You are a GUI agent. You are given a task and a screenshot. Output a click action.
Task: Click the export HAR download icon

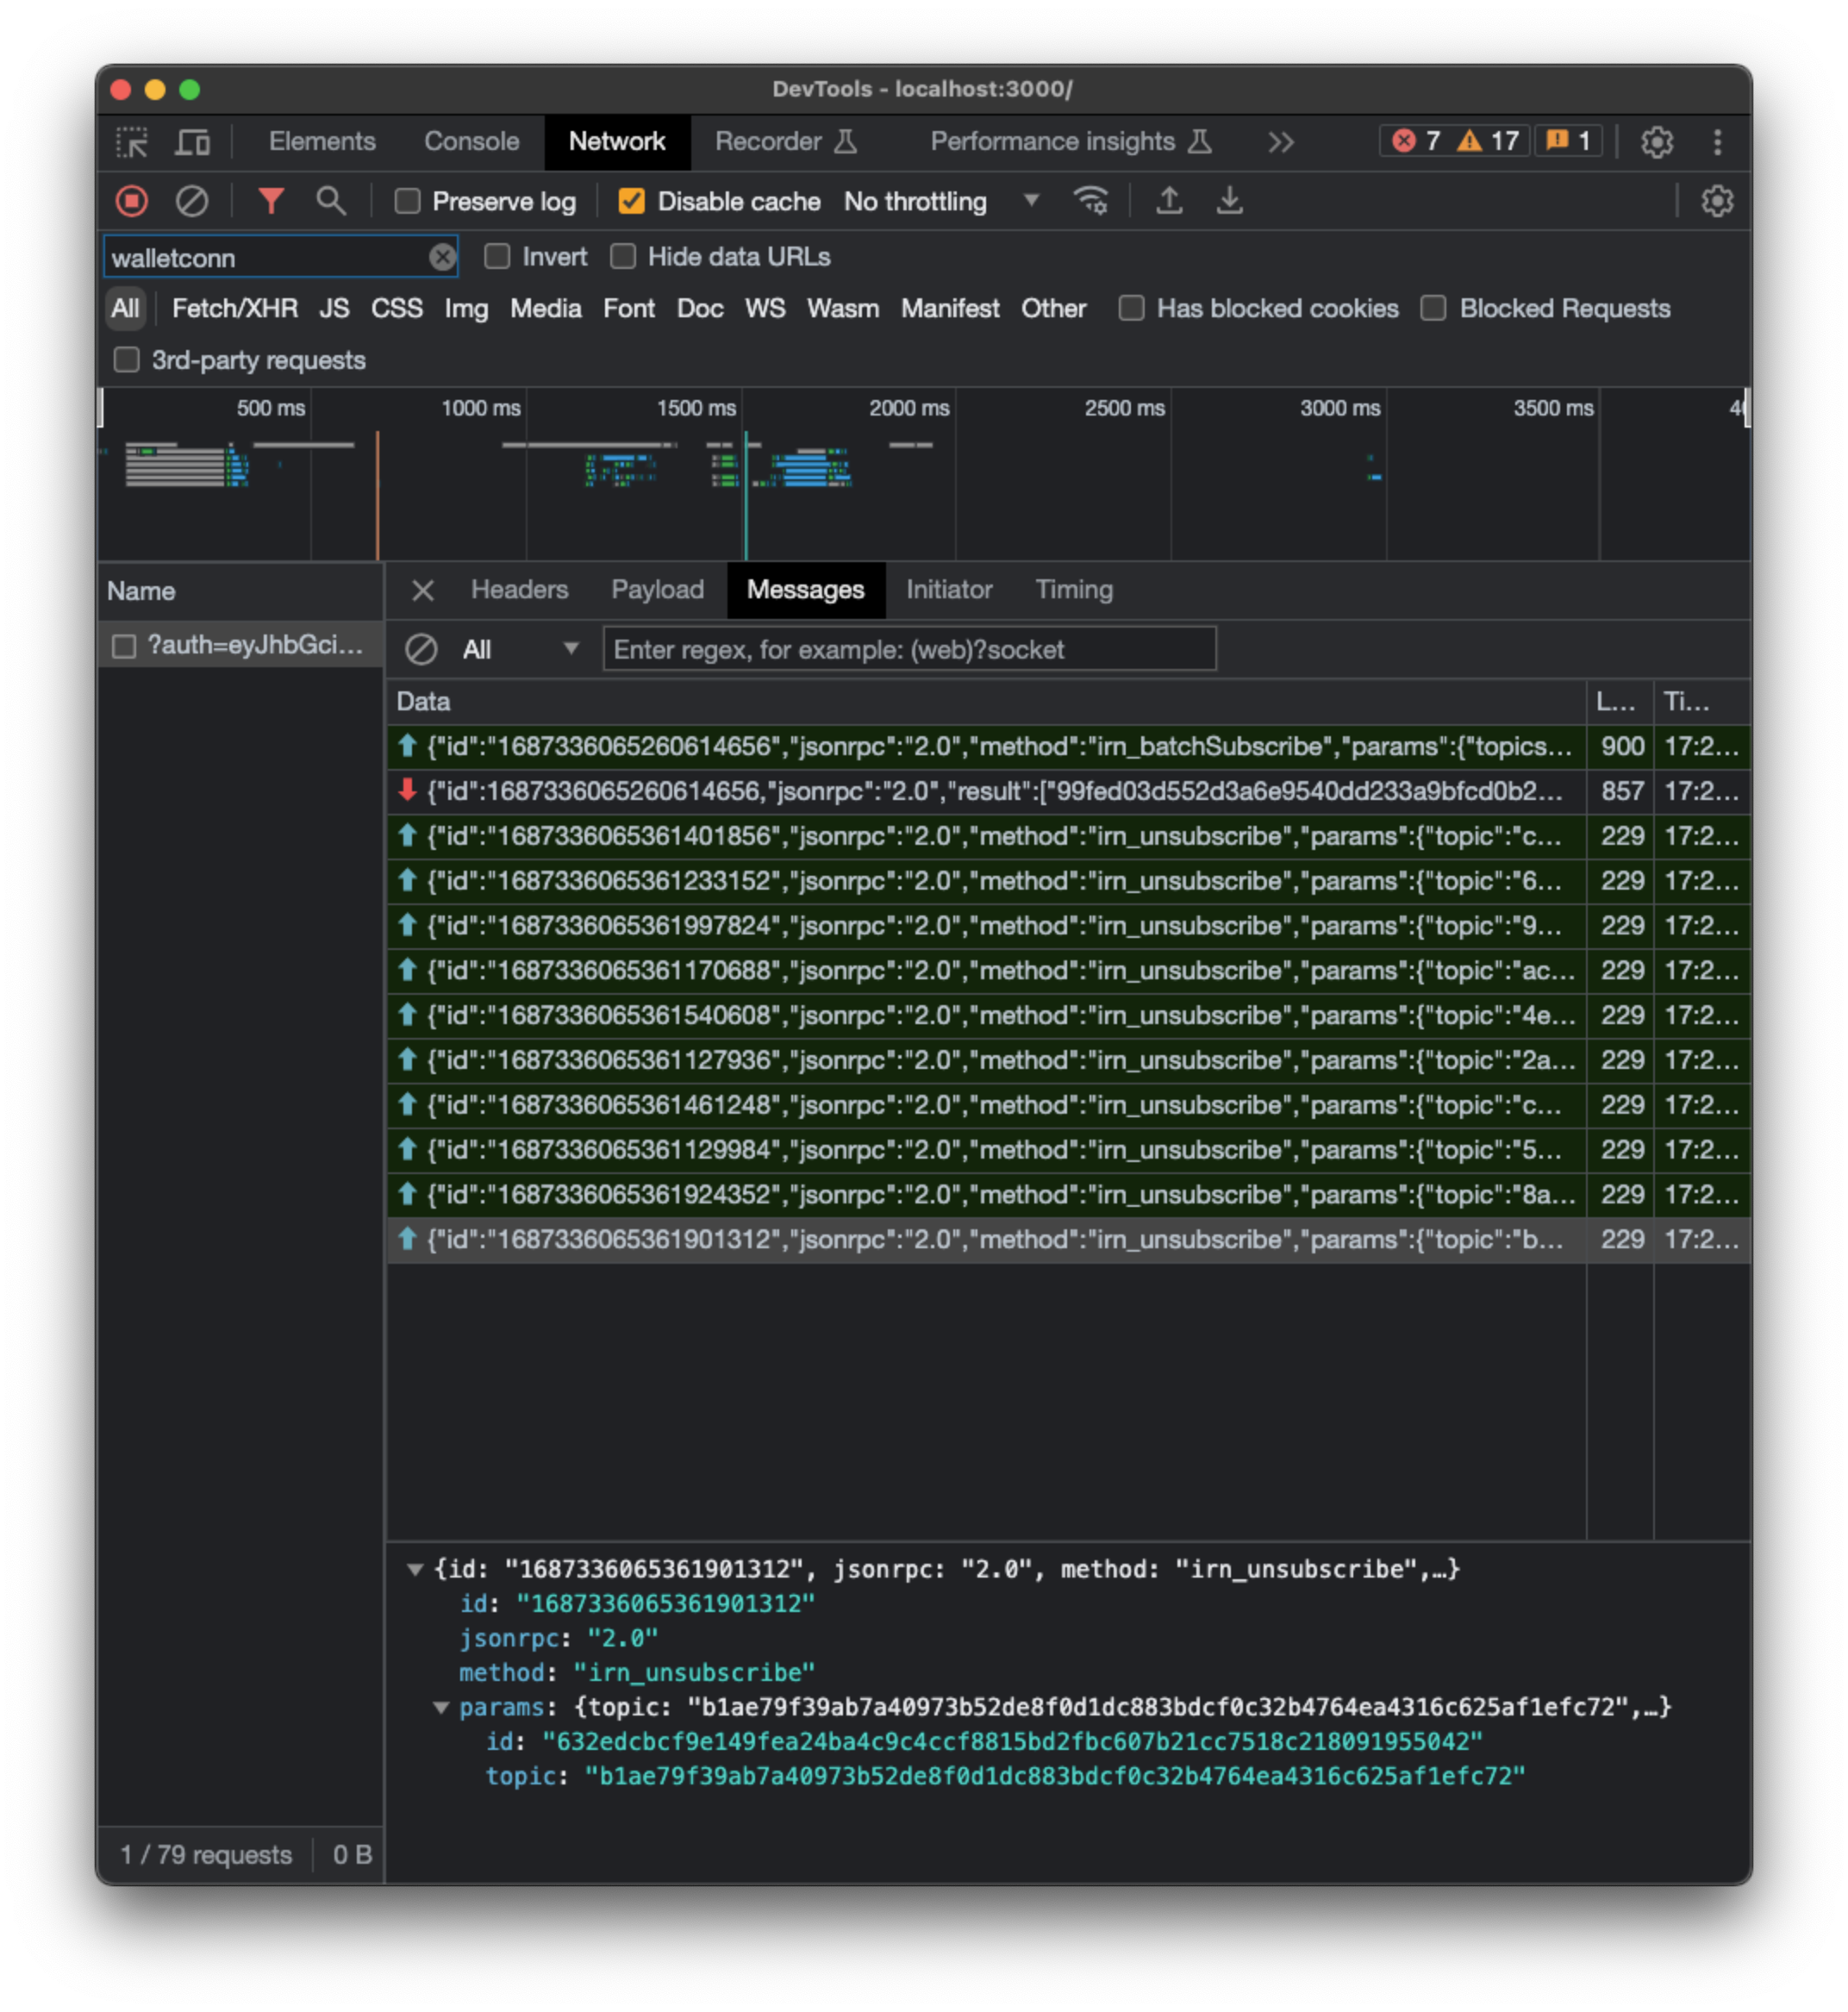1229,201
